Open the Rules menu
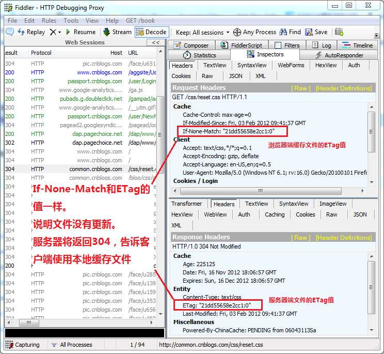Viewport: 384px width, 354px height. click(49, 21)
